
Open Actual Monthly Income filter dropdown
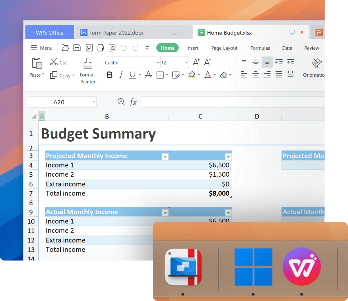click(165, 213)
